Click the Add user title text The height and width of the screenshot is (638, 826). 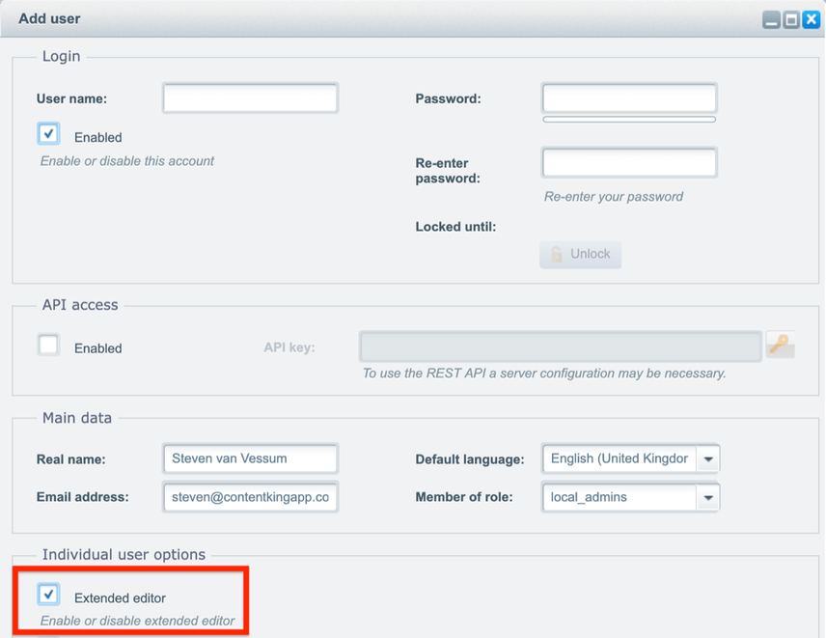(49, 19)
